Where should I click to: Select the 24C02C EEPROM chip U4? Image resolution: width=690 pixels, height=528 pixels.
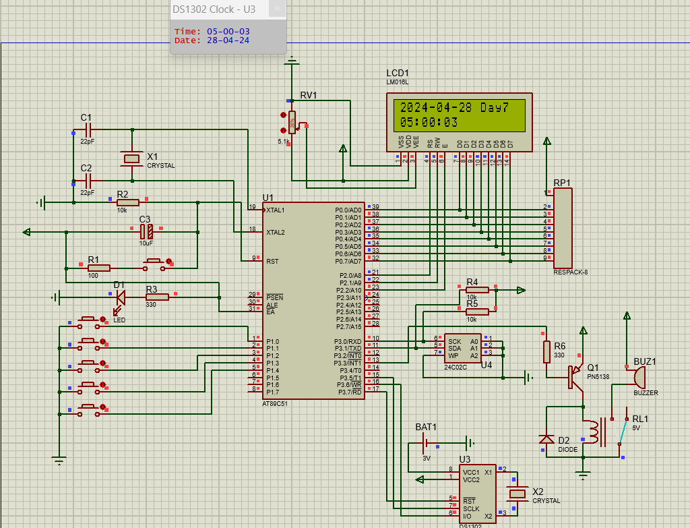click(x=462, y=349)
